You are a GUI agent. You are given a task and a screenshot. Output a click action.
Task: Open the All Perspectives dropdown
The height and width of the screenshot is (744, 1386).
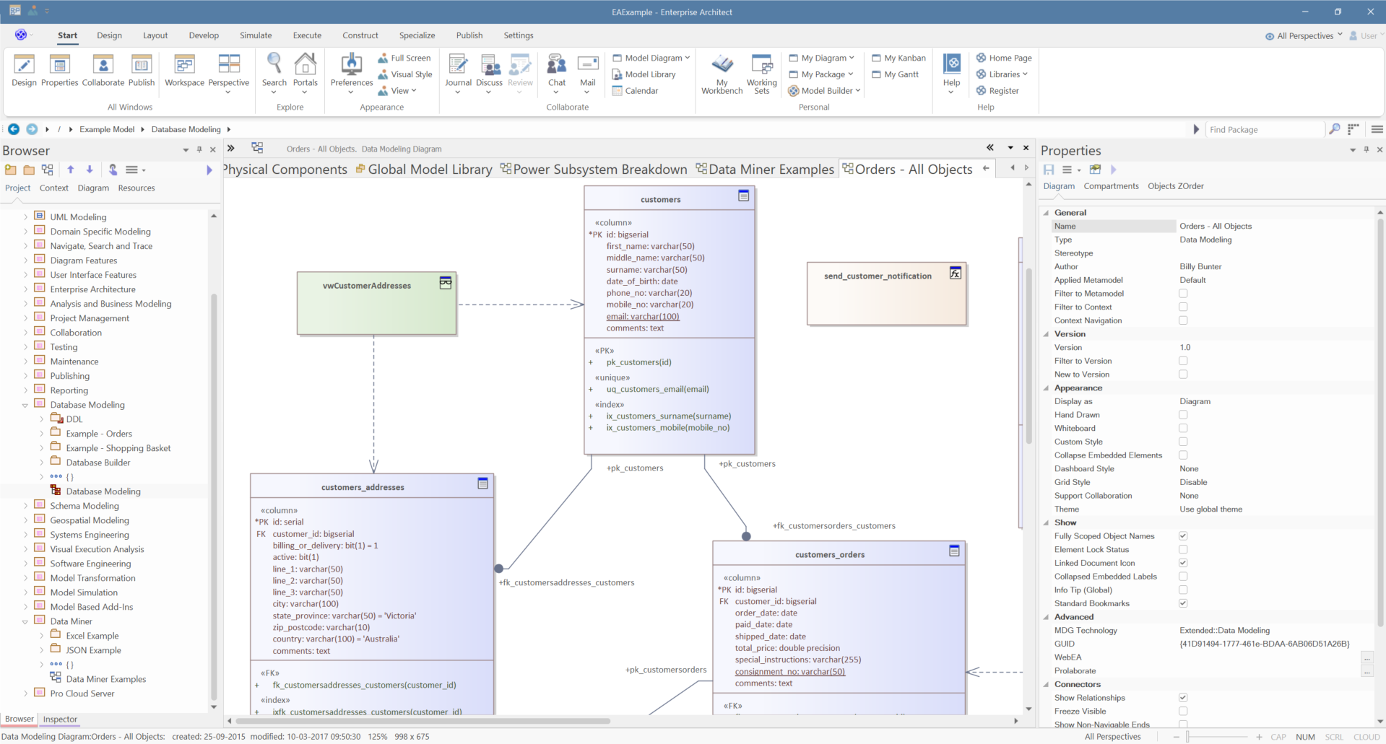[x=1304, y=36]
